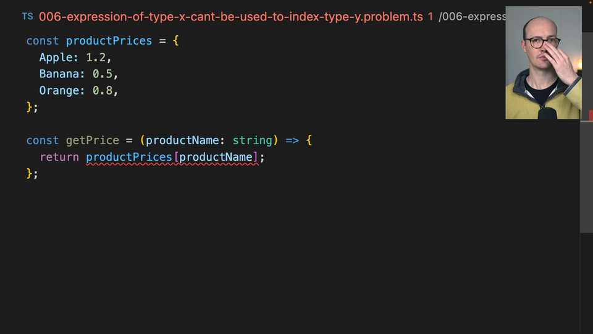The height and width of the screenshot is (334, 593).
Task: Place cursor on the 0.5 value
Action: pos(103,74)
